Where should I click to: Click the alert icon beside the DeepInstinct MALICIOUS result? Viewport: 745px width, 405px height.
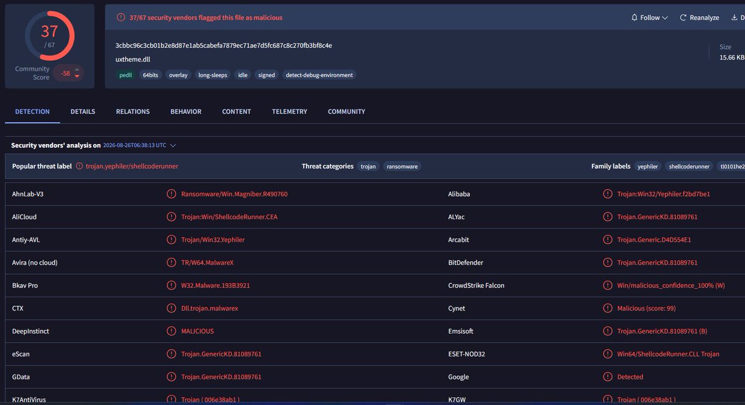pyautogui.click(x=171, y=331)
